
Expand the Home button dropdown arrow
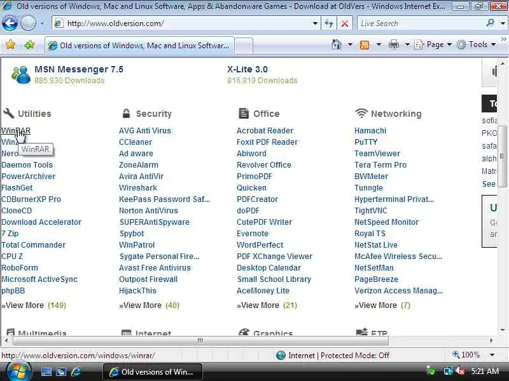[x=350, y=44]
